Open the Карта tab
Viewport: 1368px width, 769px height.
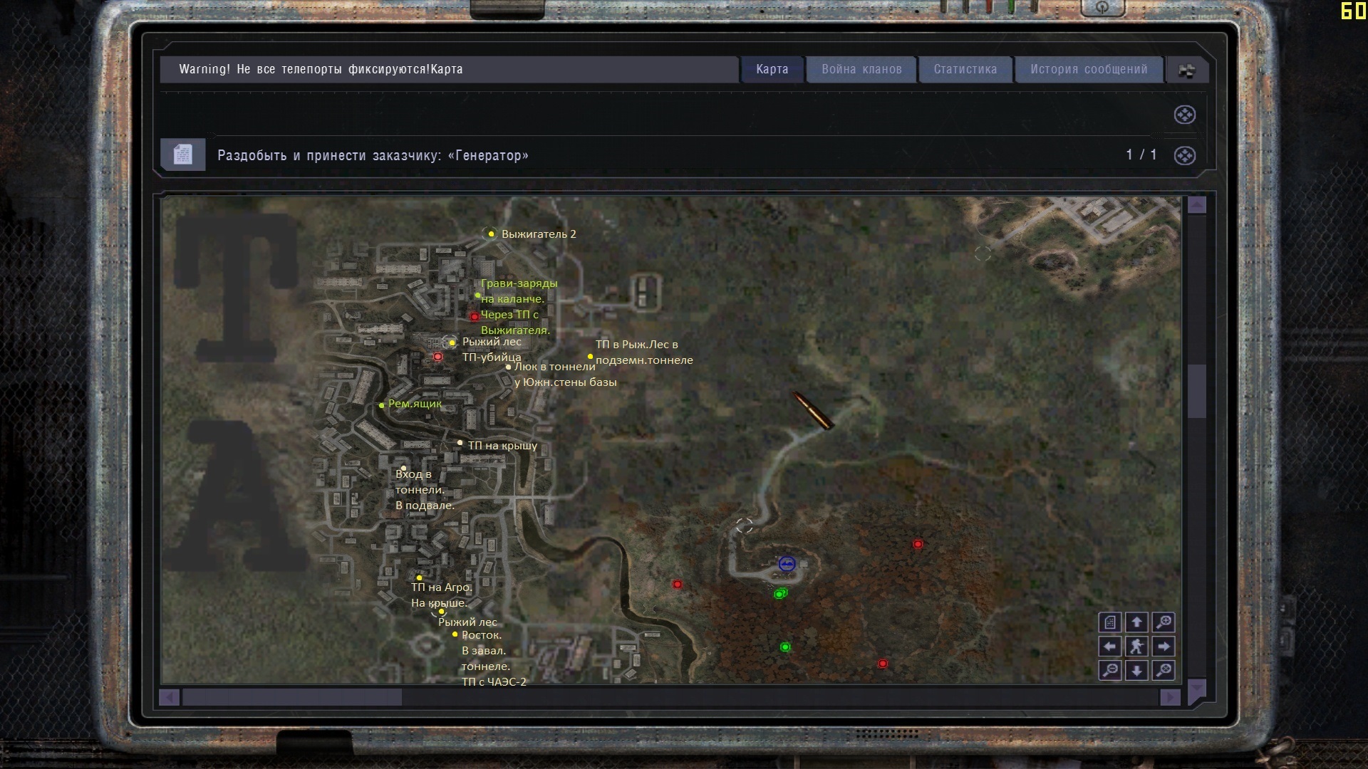tap(772, 69)
